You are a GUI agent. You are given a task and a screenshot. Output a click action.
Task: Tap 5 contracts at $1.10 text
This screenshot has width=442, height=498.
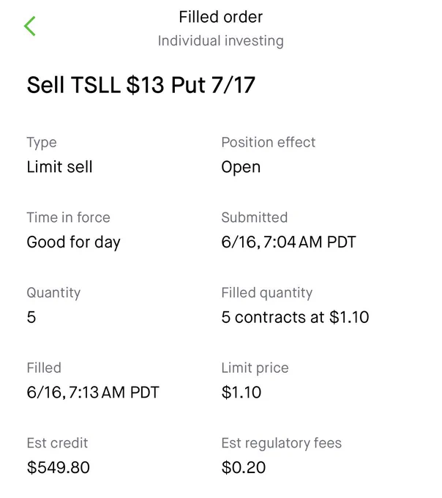click(296, 317)
